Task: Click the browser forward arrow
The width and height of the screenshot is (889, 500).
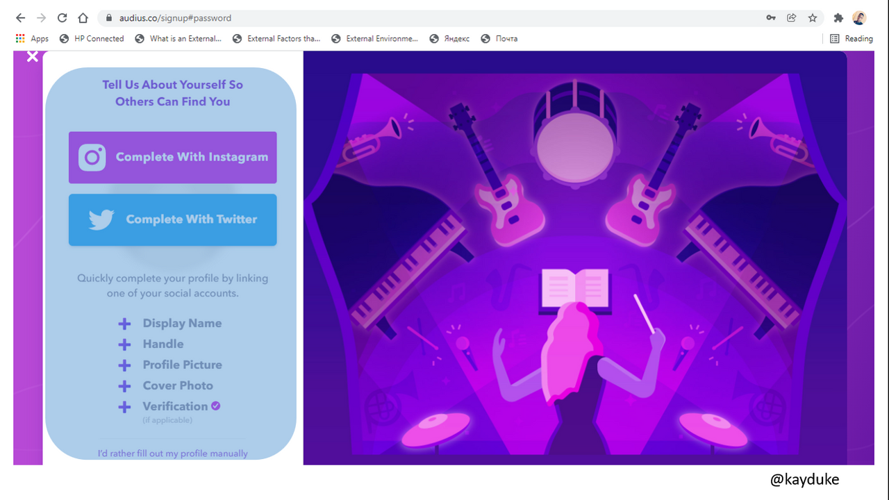Action: 41,18
